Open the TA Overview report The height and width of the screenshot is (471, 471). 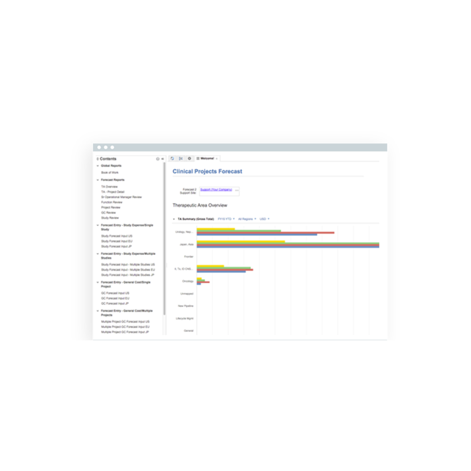click(x=109, y=187)
